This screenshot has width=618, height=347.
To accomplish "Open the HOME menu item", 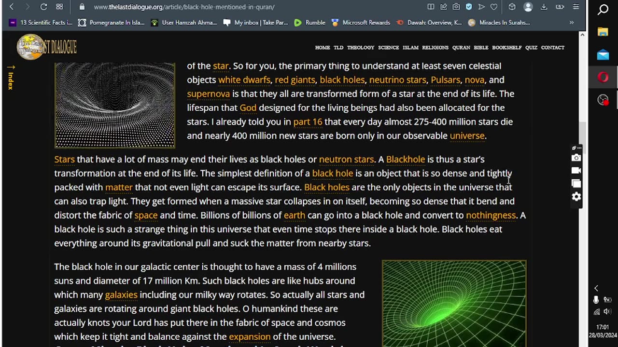I will pyautogui.click(x=323, y=48).
